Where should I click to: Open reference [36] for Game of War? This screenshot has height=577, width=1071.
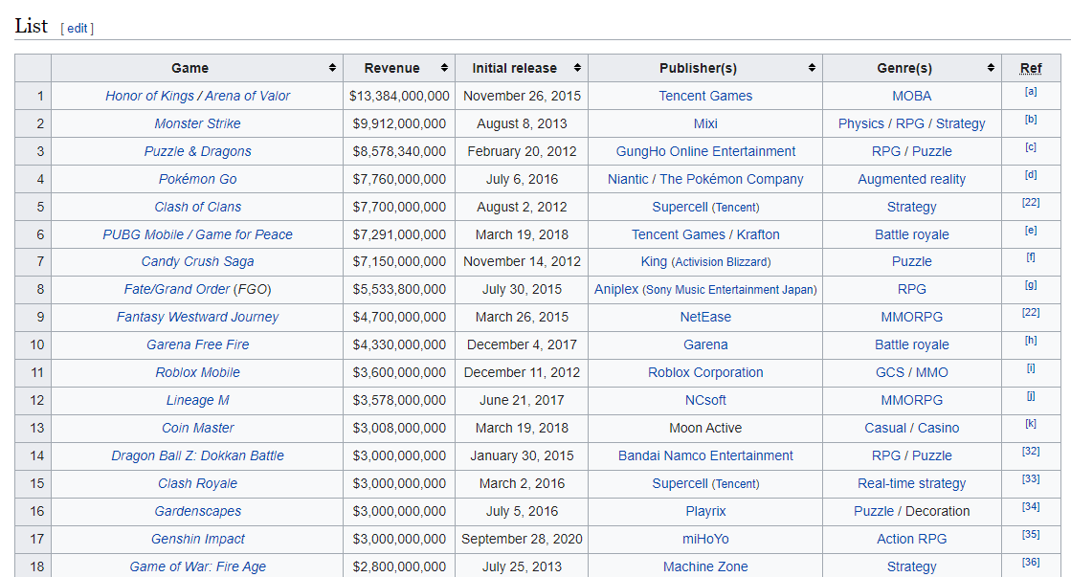pos(1031,563)
